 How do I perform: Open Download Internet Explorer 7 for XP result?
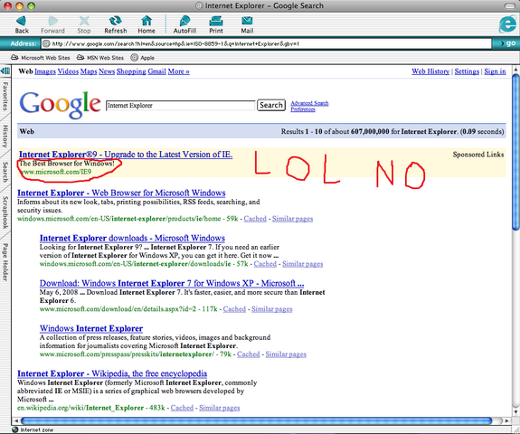(x=172, y=283)
